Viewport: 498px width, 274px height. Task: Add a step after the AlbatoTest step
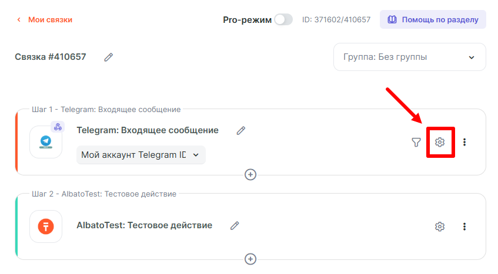[x=250, y=259]
